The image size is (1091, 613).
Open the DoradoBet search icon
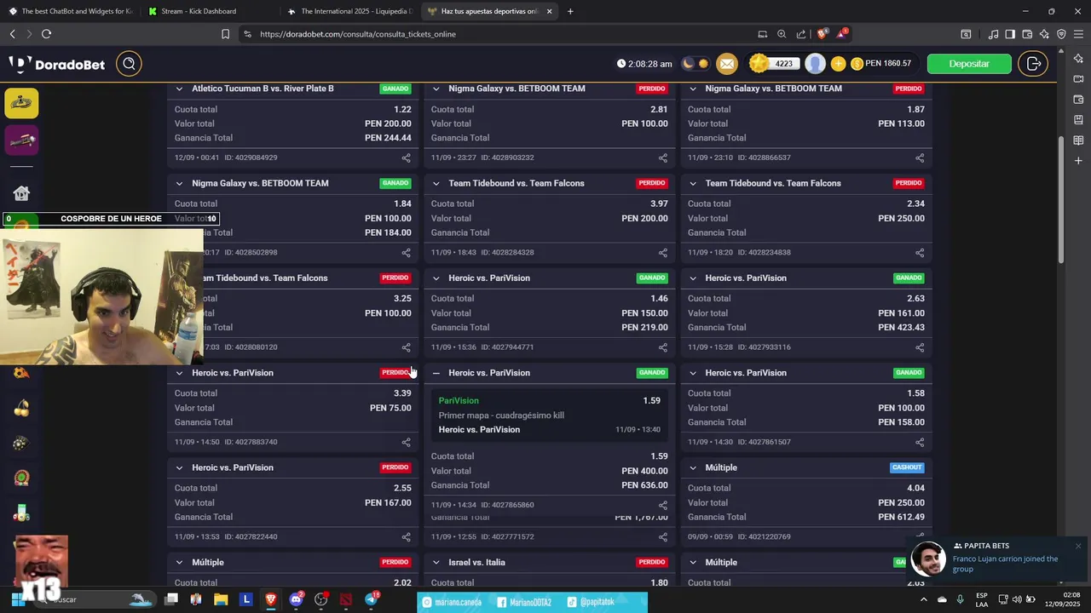click(129, 64)
